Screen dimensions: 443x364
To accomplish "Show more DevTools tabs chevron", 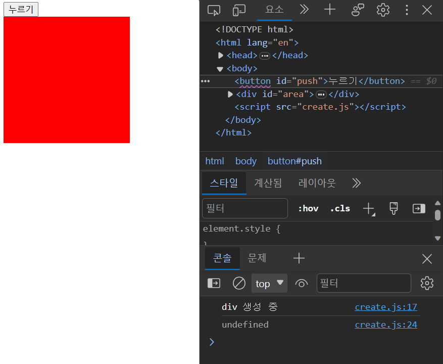I will [304, 10].
